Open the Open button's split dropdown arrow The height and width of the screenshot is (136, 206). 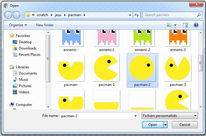[x=166, y=125]
